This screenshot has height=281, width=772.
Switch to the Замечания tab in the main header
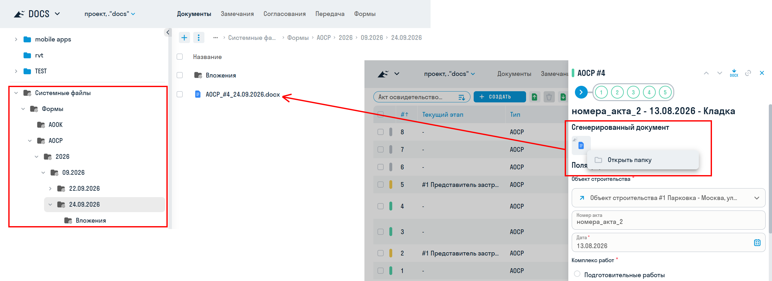(x=237, y=14)
